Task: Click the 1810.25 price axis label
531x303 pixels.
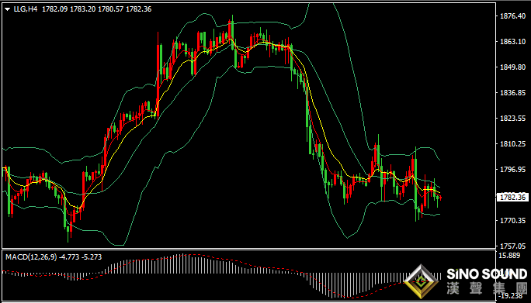Action: [512, 144]
